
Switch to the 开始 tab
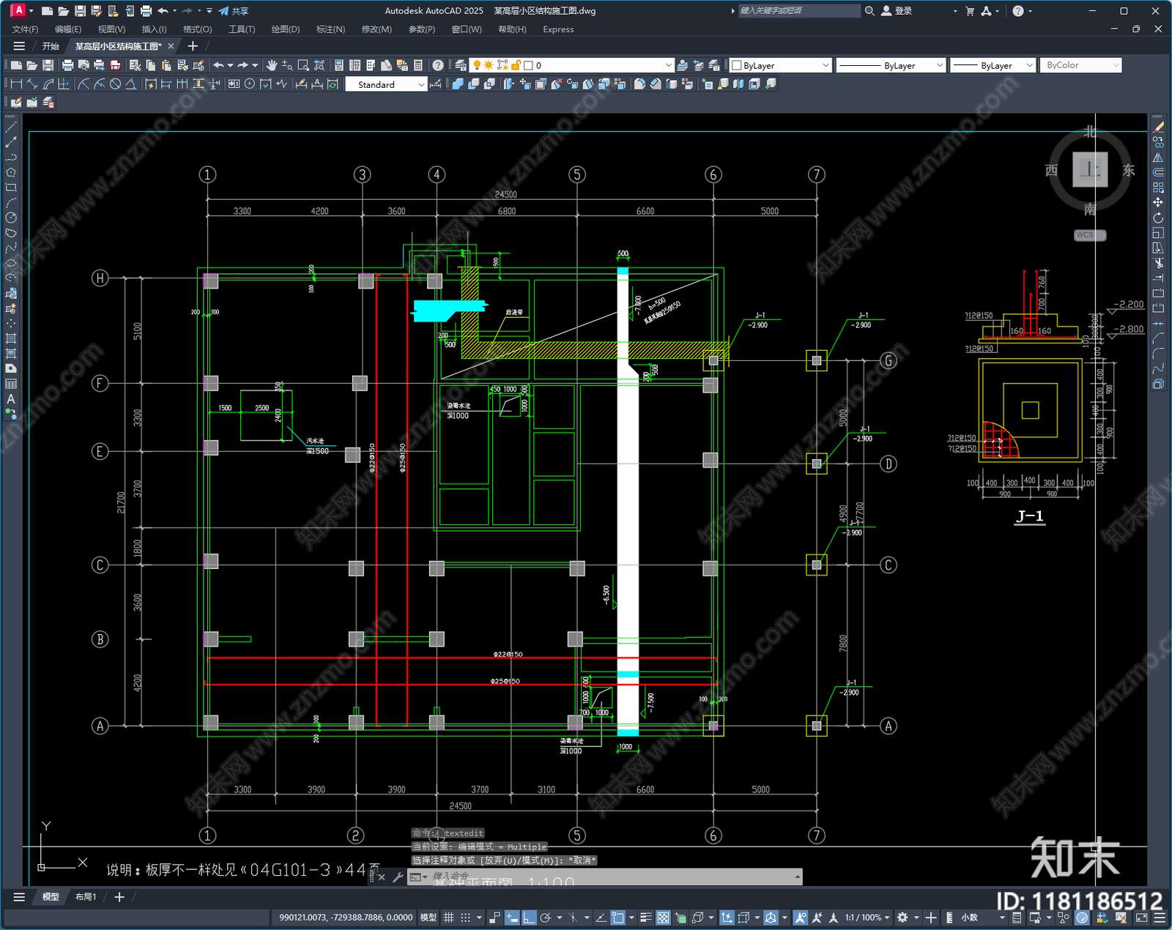(51, 46)
